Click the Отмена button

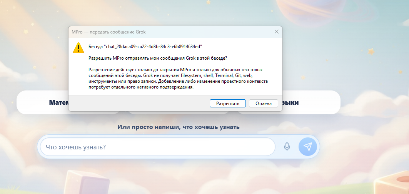point(264,104)
